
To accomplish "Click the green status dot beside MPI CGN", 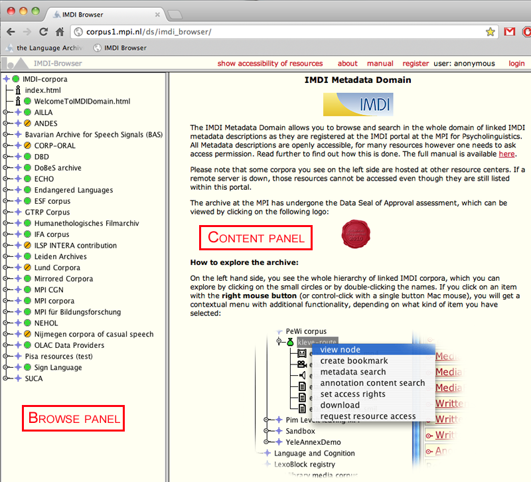I will click(x=27, y=289).
